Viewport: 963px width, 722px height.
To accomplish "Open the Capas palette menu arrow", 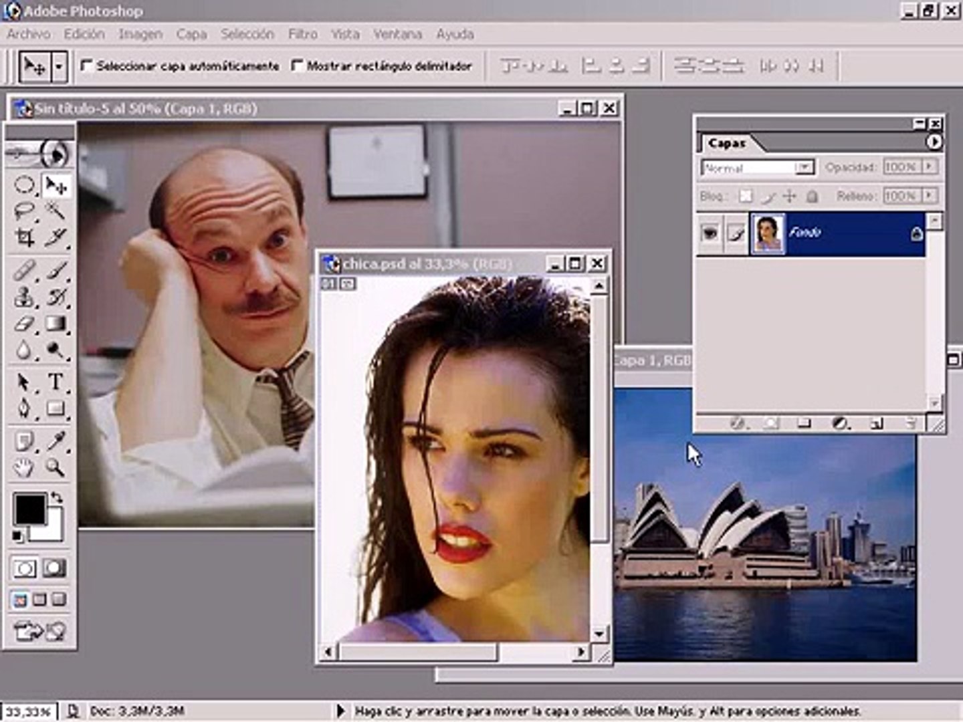I will tap(934, 142).
